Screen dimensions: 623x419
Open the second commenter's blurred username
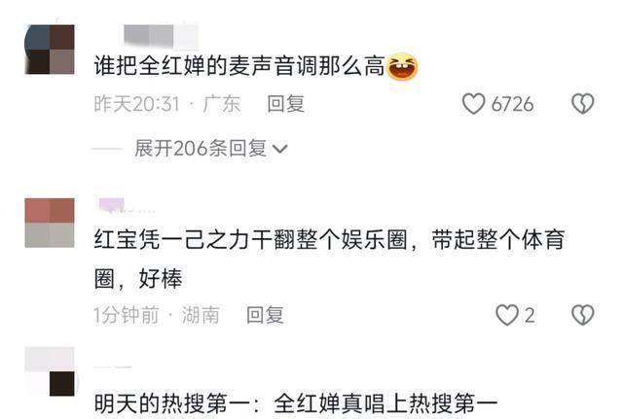click(125, 205)
